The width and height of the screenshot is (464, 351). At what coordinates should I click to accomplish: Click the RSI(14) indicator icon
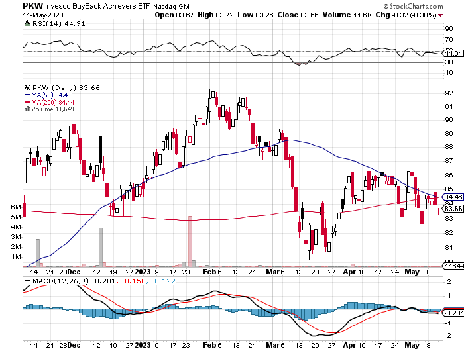[27, 23]
